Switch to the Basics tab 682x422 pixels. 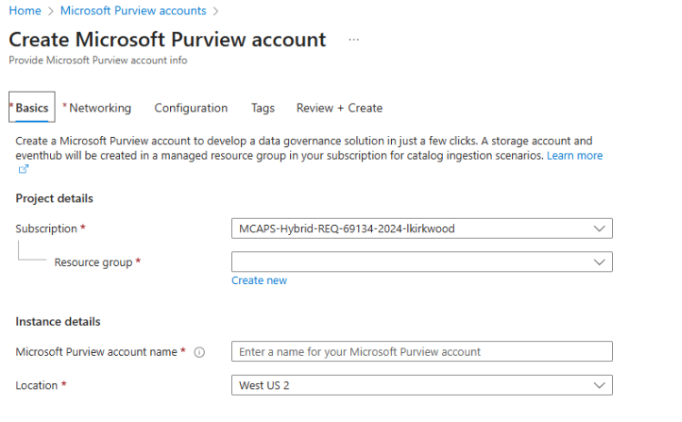coord(32,108)
